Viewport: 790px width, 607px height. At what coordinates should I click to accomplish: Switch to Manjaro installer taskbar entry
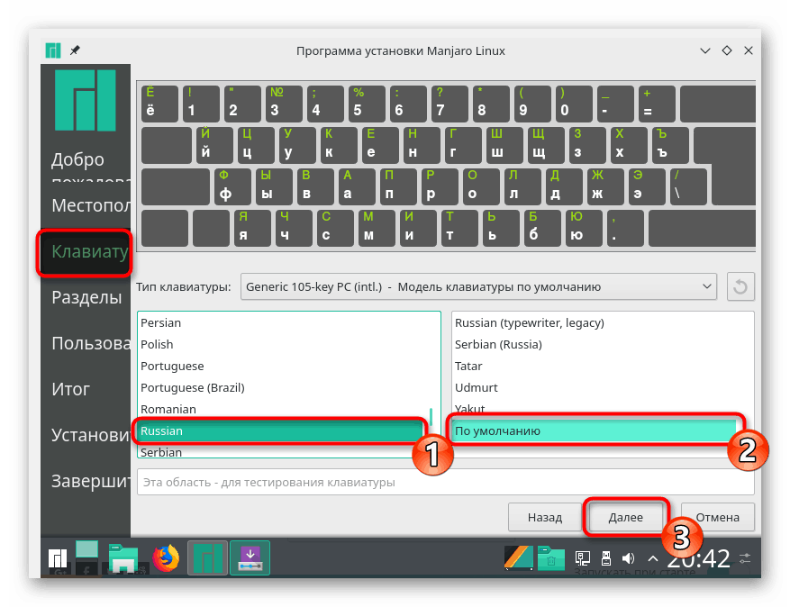(x=207, y=557)
